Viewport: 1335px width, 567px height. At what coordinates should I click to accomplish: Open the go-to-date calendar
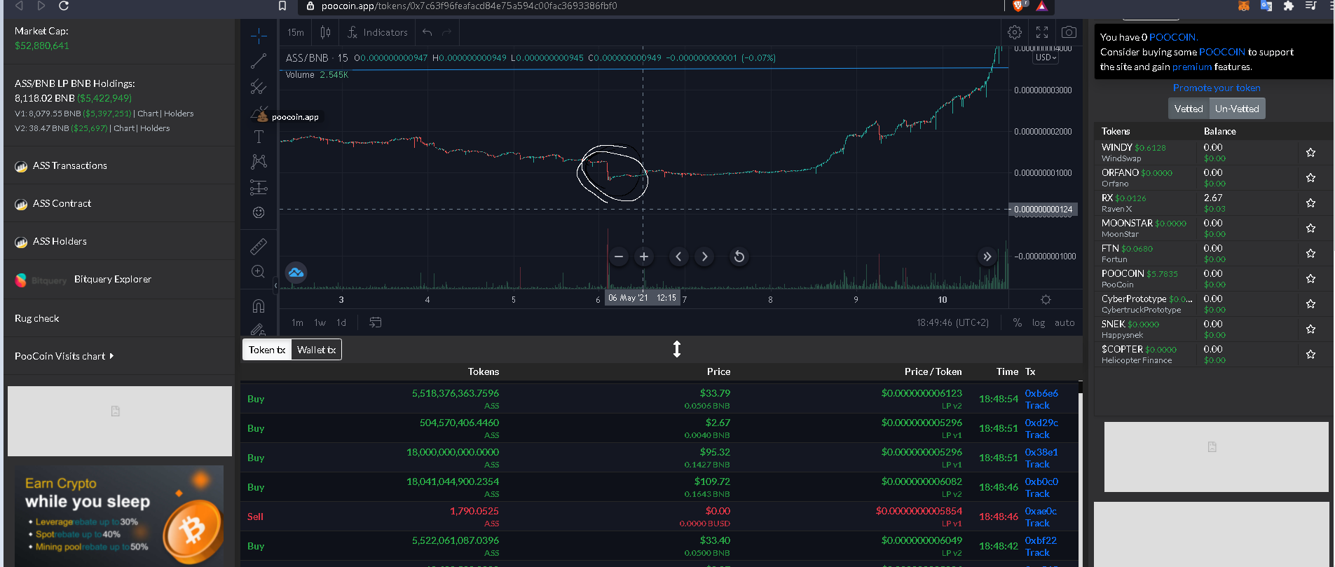[376, 322]
